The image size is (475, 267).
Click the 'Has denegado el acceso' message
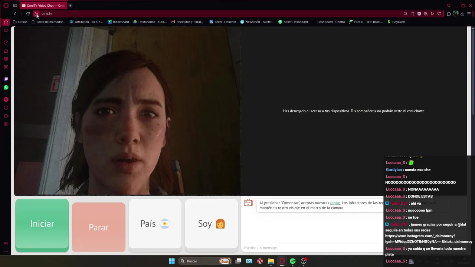tap(354, 111)
